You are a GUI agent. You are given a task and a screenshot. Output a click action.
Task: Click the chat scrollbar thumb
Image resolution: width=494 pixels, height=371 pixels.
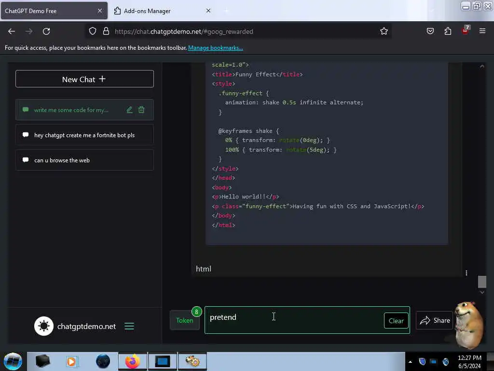(482, 282)
